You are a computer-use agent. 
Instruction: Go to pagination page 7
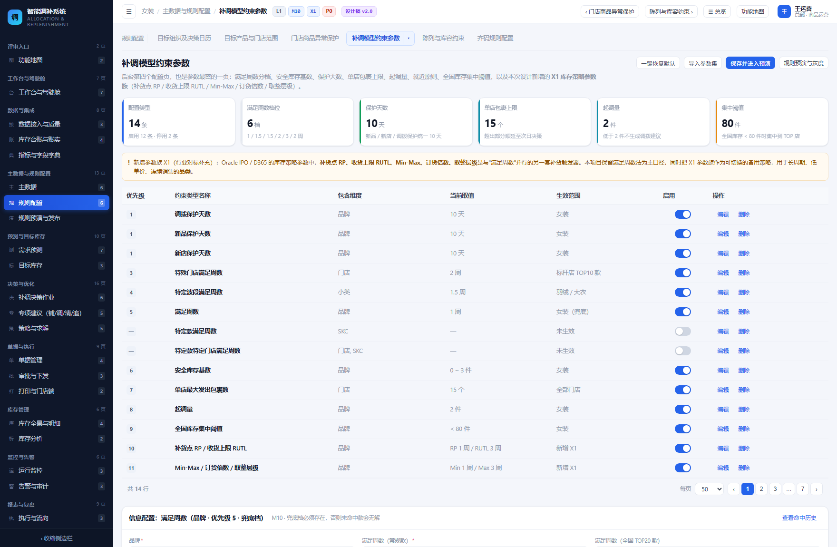click(803, 489)
